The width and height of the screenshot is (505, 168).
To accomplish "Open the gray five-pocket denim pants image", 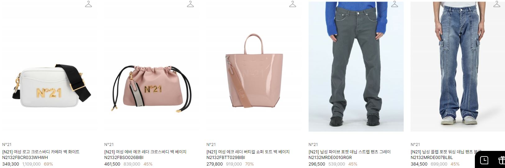I will click(356, 67).
